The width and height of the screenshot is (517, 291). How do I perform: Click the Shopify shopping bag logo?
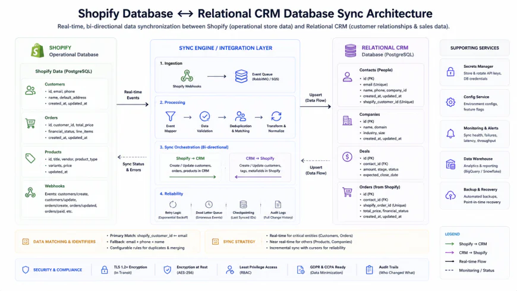[37, 50]
